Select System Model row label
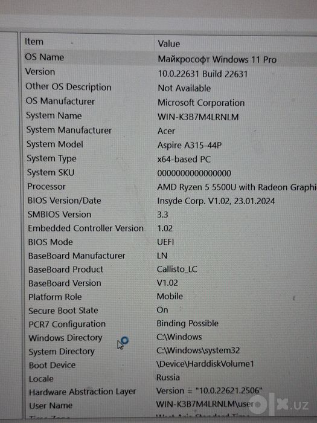 tap(55, 144)
